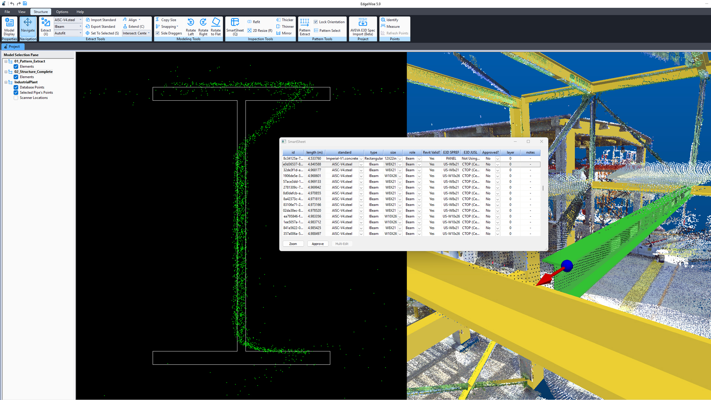Open Model Display properties
The width and height of the screenshot is (711, 400).
[9, 26]
